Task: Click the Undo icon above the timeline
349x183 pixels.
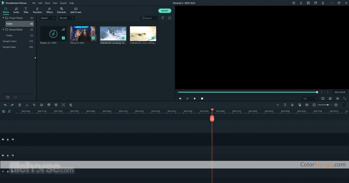Action: pos(5,105)
